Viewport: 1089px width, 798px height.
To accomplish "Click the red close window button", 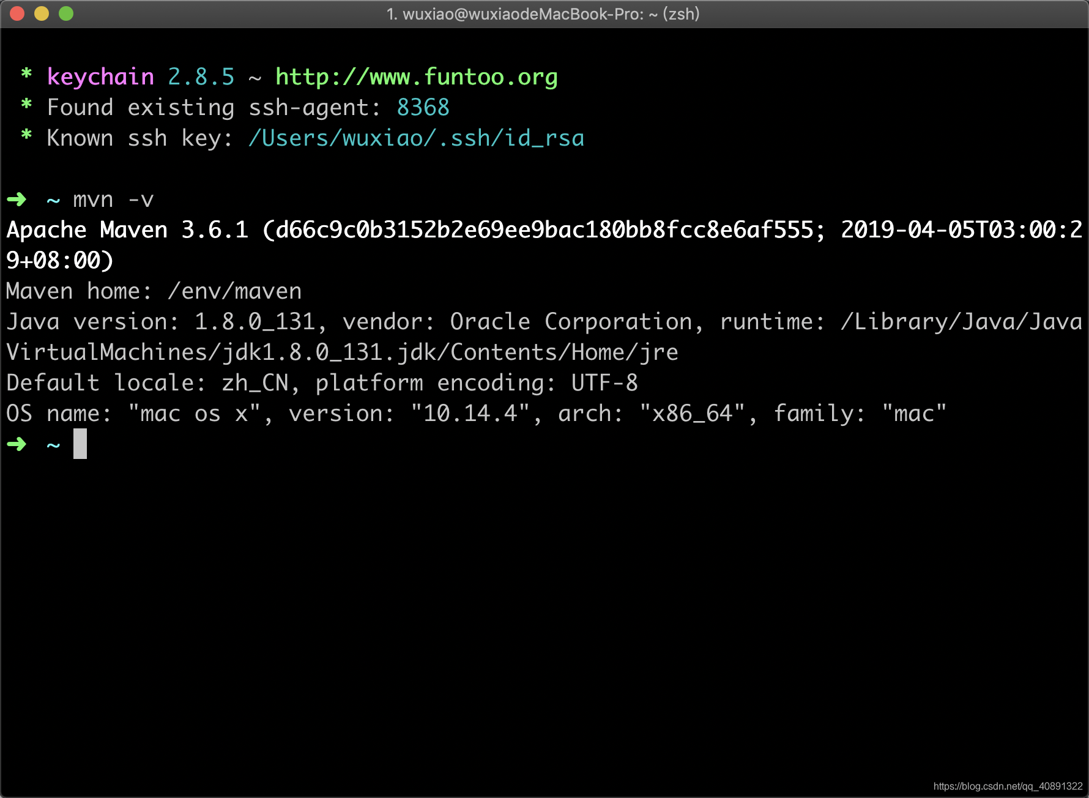I will tap(17, 13).
